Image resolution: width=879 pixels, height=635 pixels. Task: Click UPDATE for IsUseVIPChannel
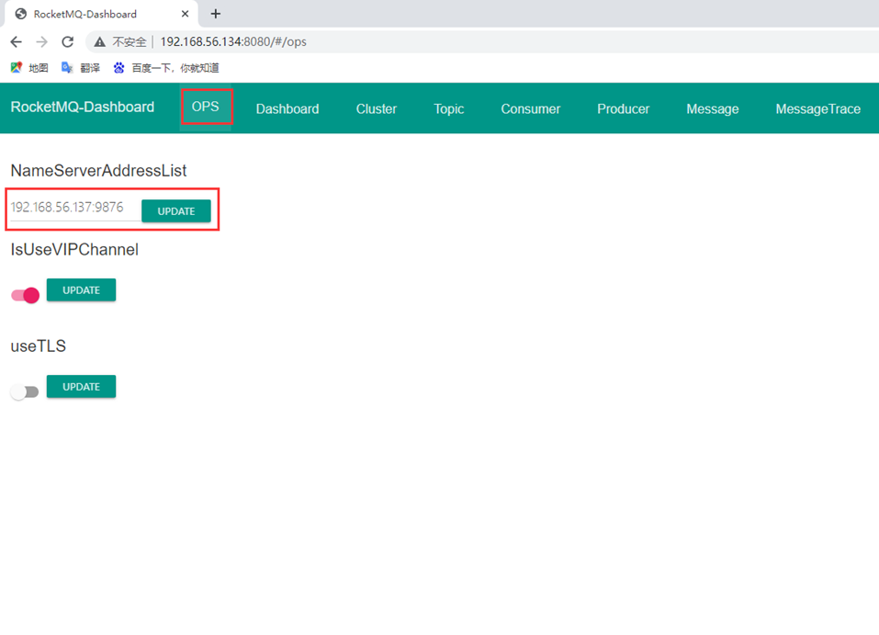pyautogui.click(x=81, y=290)
